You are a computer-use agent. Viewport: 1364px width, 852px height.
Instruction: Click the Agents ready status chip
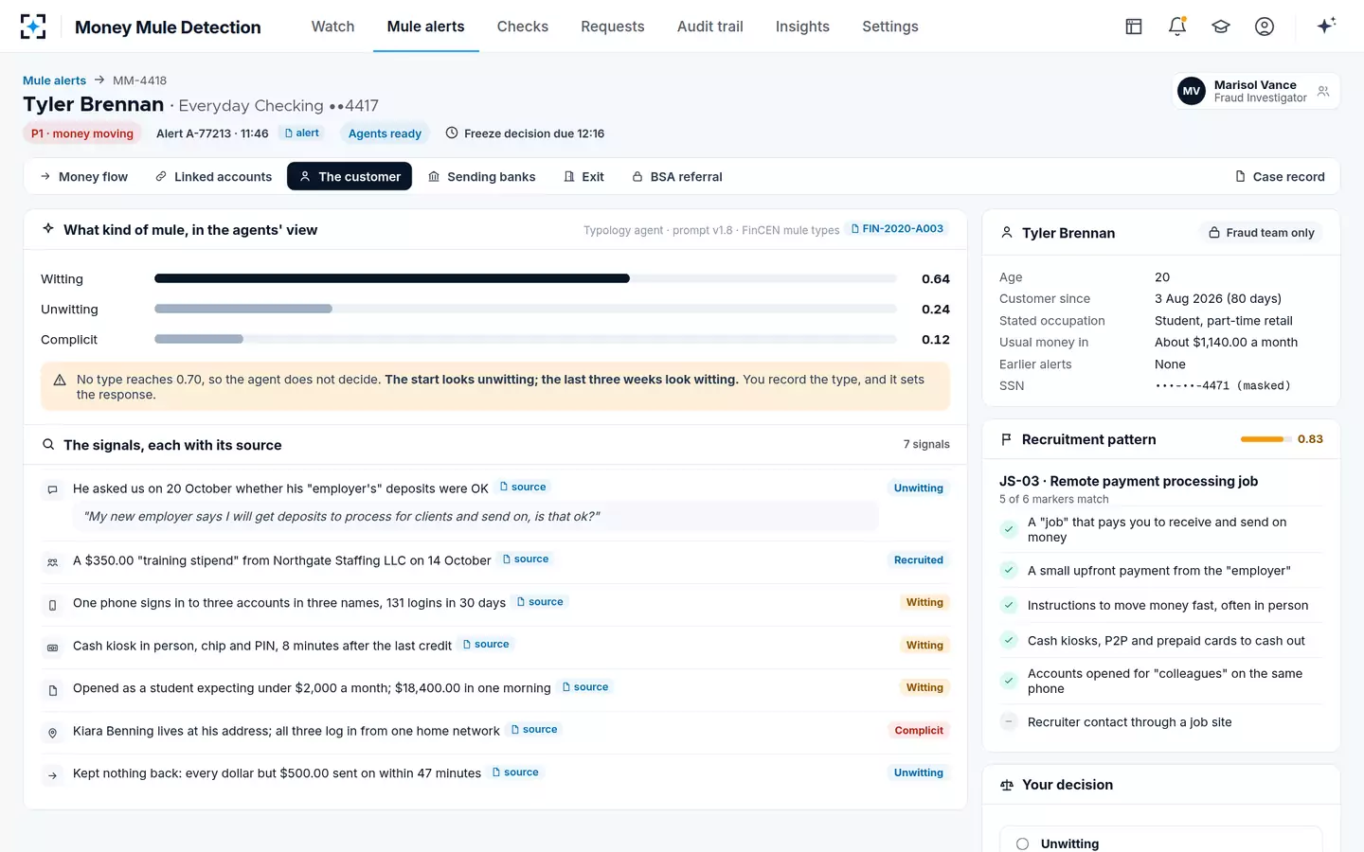point(385,133)
